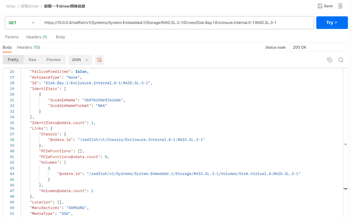Open the GET method dropdown
This screenshot has width=352, height=223.
point(22,23)
